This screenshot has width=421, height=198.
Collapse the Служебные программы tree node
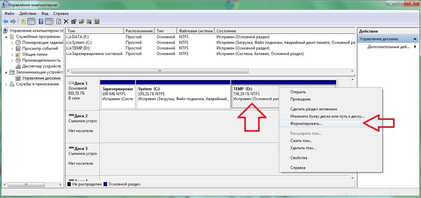tap(7, 37)
